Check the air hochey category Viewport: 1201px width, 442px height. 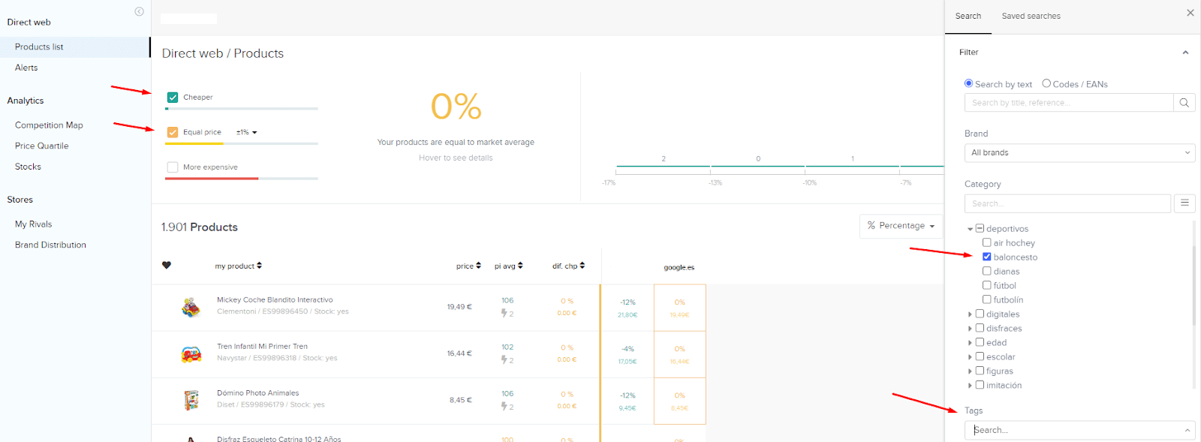point(986,242)
